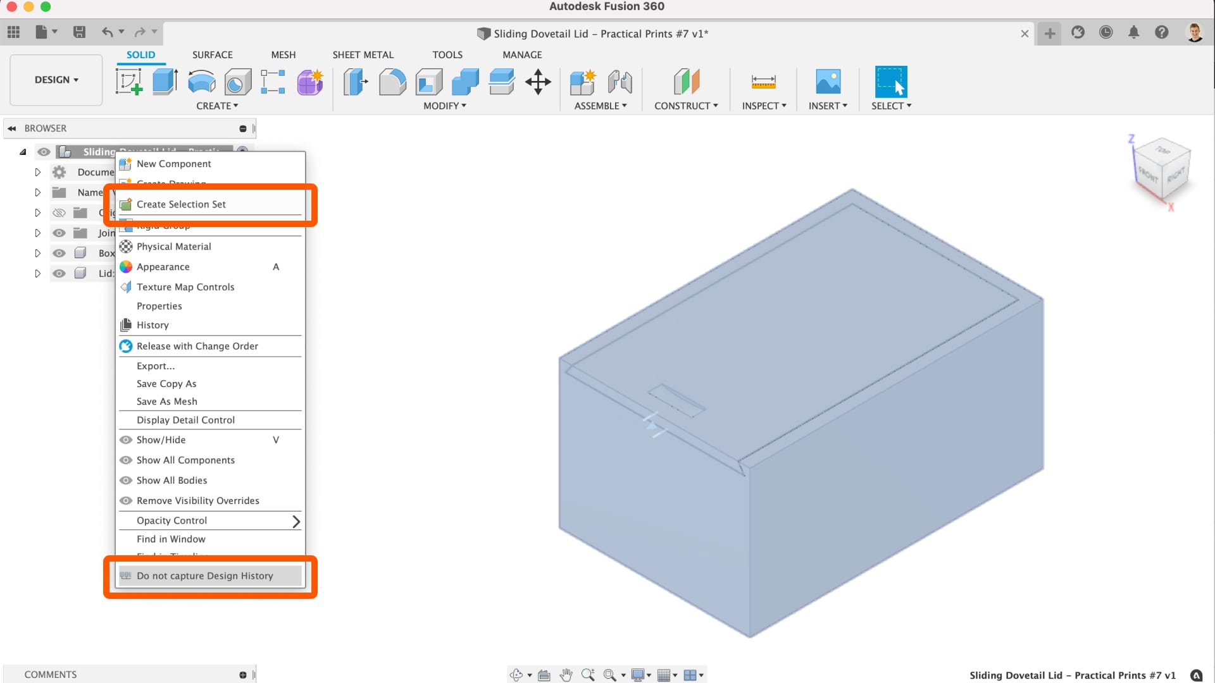Open the Data Panel grid icon
The width and height of the screenshot is (1215, 683).
click(14, 32)
